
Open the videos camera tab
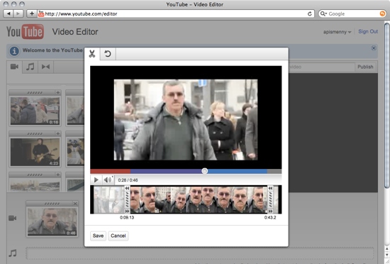tap(14, 67)
